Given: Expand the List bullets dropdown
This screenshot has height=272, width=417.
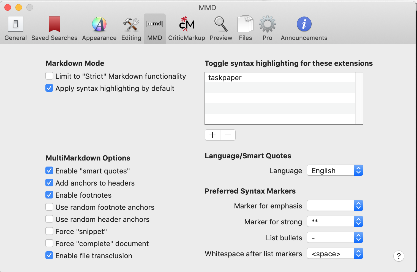Looking at the screenshot, I should tap(335, 238).
